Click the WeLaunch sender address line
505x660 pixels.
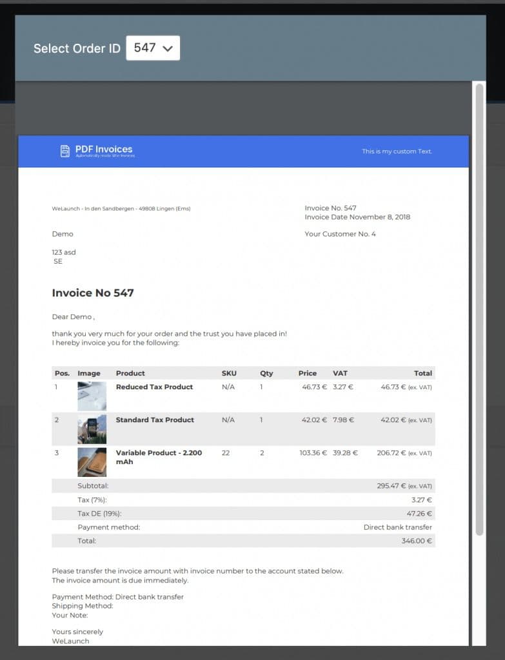coord(121,208)
